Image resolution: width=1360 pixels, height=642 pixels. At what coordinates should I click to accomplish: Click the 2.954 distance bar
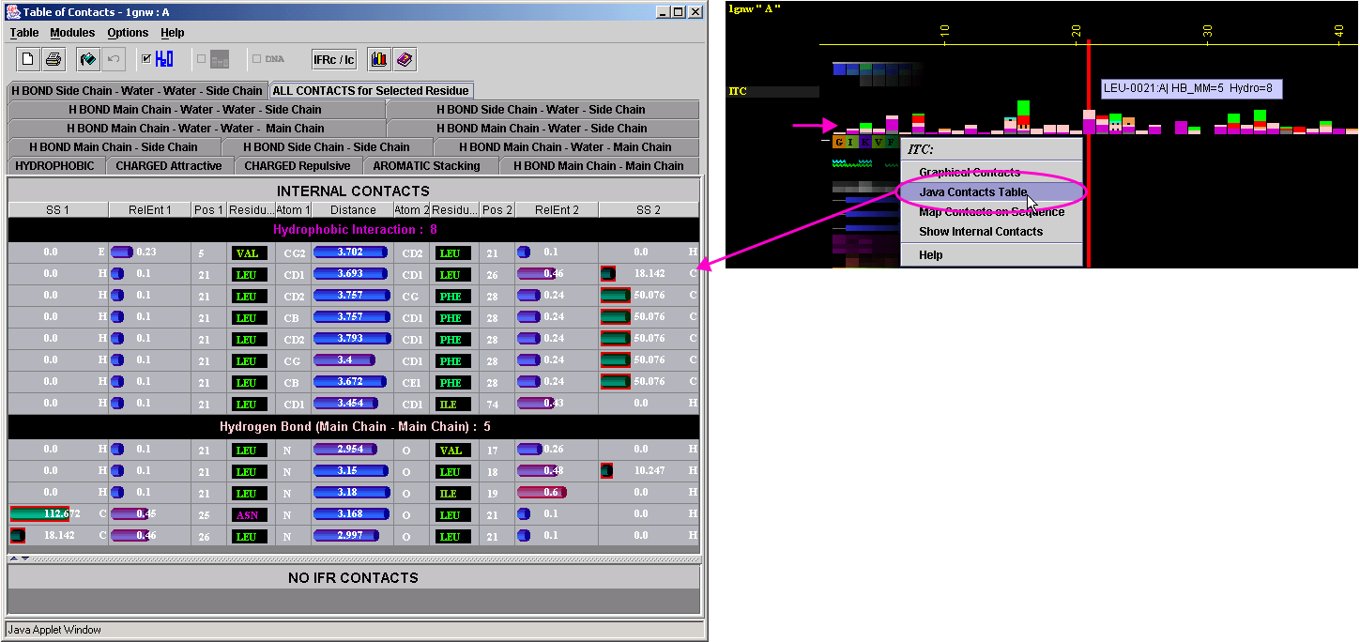coord(344,450)
